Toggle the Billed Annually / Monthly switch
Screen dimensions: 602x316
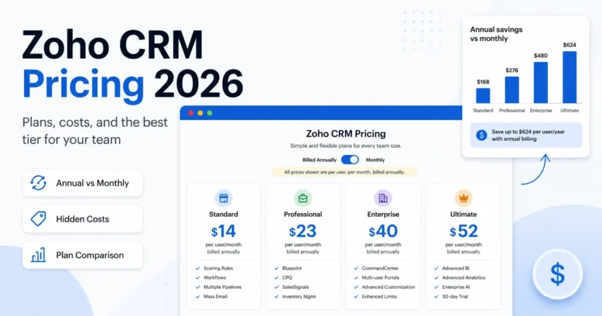pyautogui.click(x=350, y=160)
